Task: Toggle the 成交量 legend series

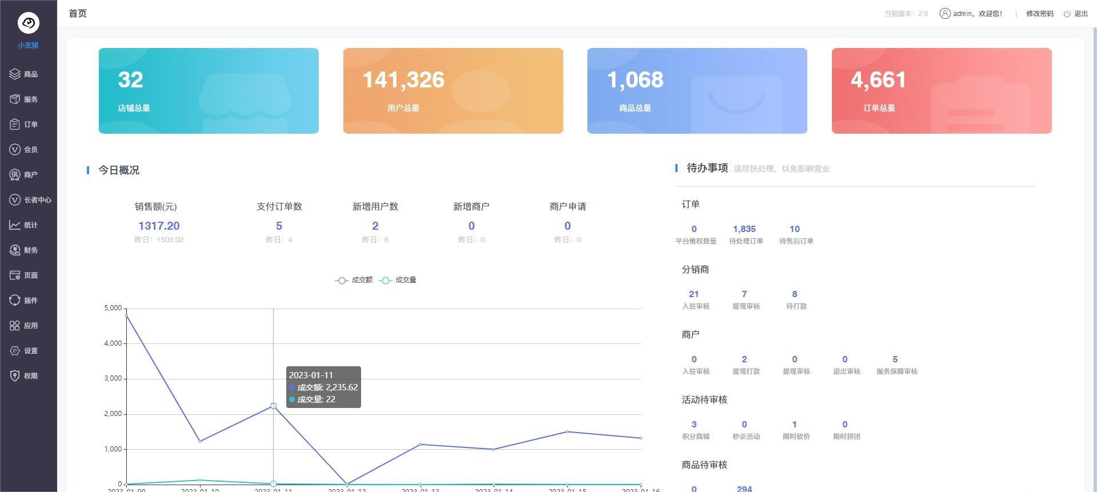Action: (398, 280)
